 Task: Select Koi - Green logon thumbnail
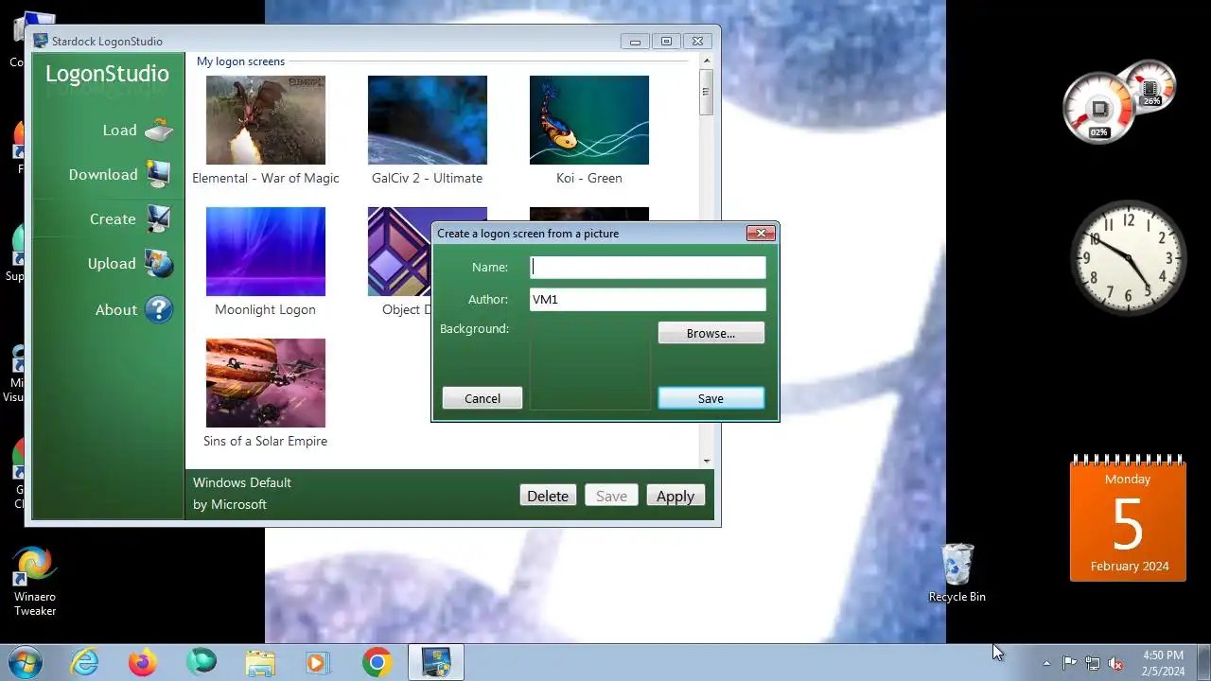point(589,120)
